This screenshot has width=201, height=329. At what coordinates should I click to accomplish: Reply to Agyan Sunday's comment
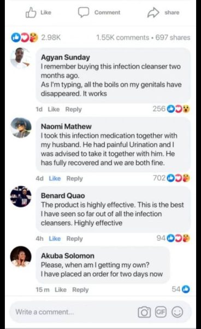pyautogui.click(x=74, y=109)
